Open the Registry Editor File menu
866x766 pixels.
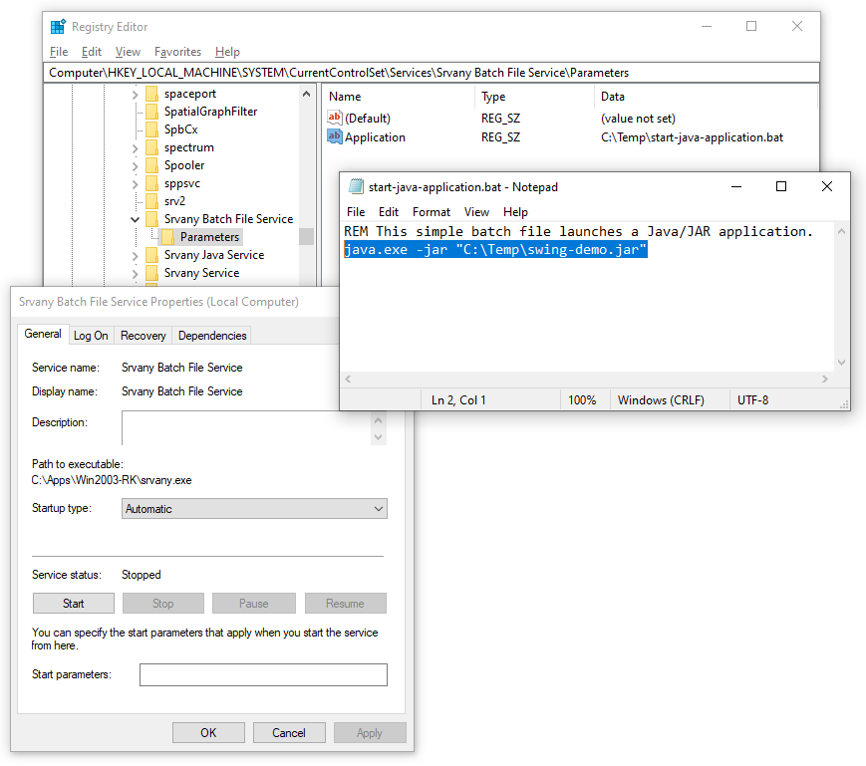coord(59,52)
